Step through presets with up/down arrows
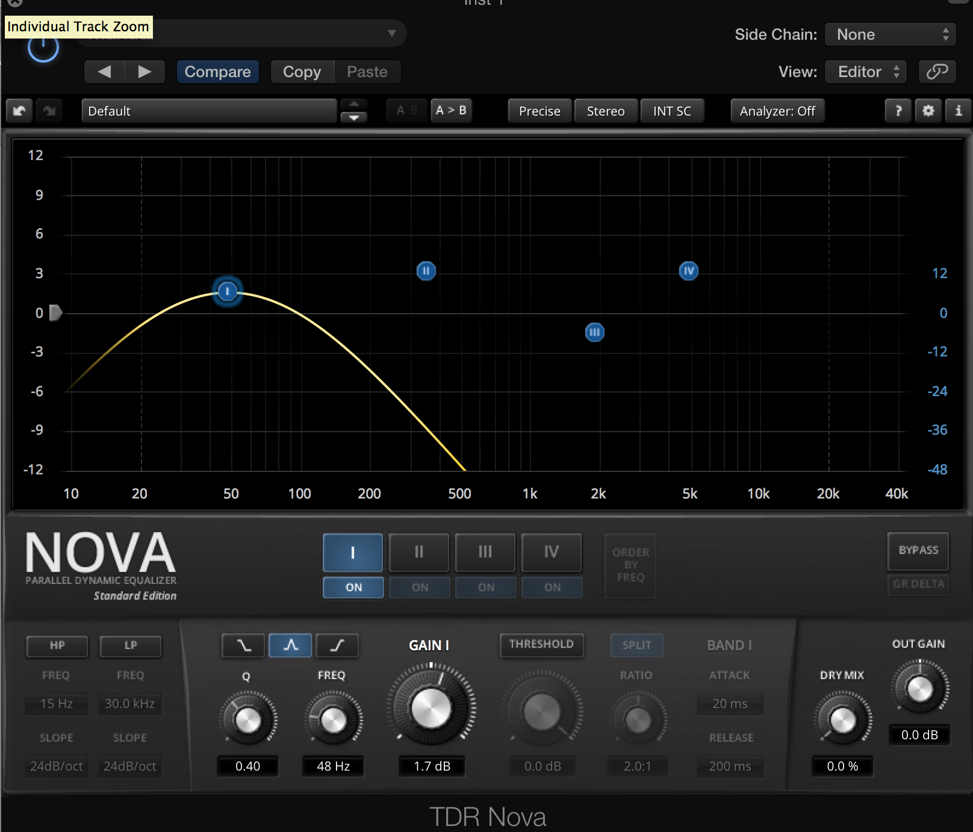This screenshot has height=832, width=973. pos(354,111)
